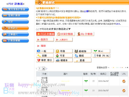Click the 《FC2 計數器》 title link
Viewport: 129px width, 97px height.
(15, 4)
